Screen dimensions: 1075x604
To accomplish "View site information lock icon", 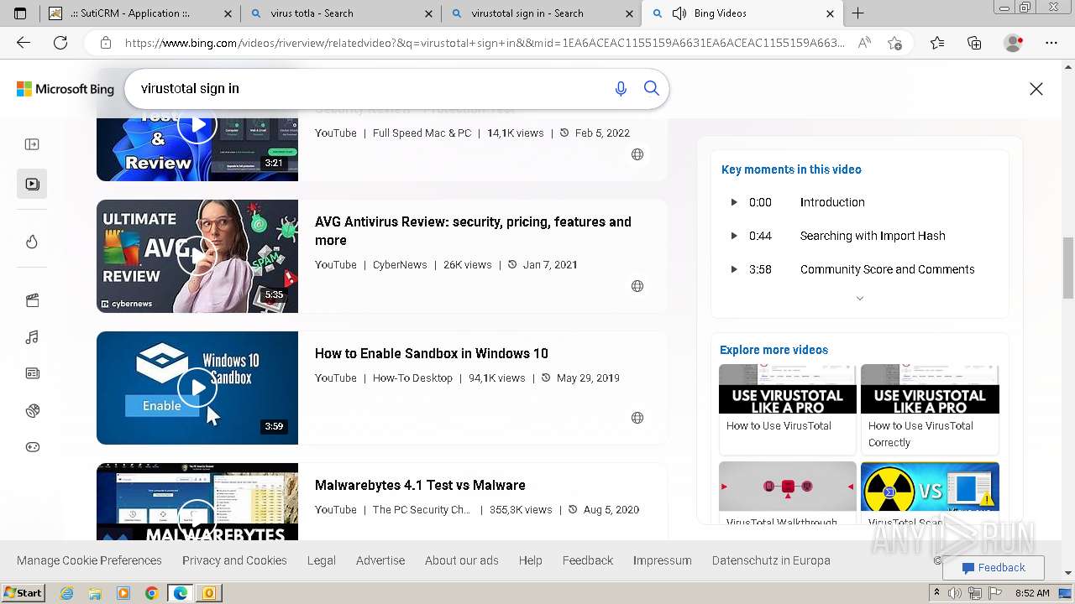I will click(106, 43).
